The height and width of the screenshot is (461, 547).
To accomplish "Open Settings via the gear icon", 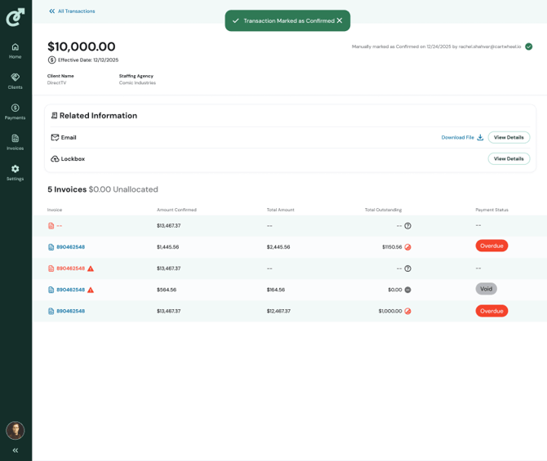I will (x=15, y=172).
